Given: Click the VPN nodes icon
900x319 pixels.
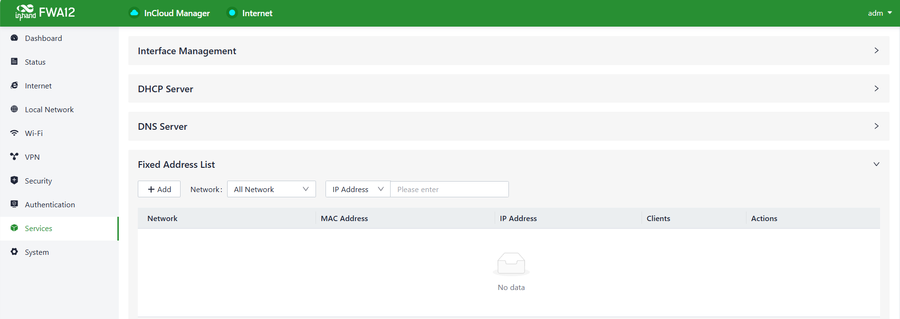Looking at the screenshot, I should [14, 156].
